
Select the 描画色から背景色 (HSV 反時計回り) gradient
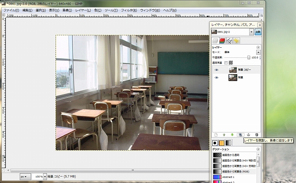234,166
